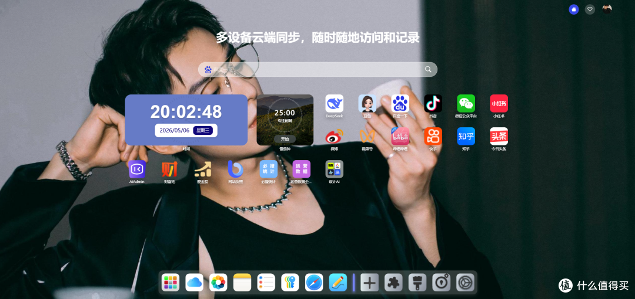Open the user avatar at top right
Viewport: 635px width, 299px height.
[x=607, y=9]
